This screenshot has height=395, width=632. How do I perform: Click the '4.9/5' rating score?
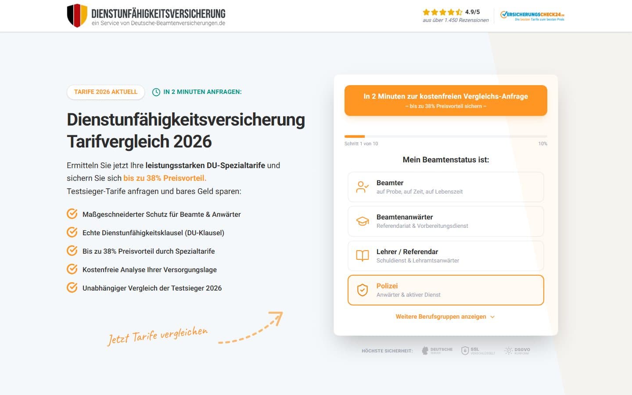pyautogui.click(x=473, y=12)
